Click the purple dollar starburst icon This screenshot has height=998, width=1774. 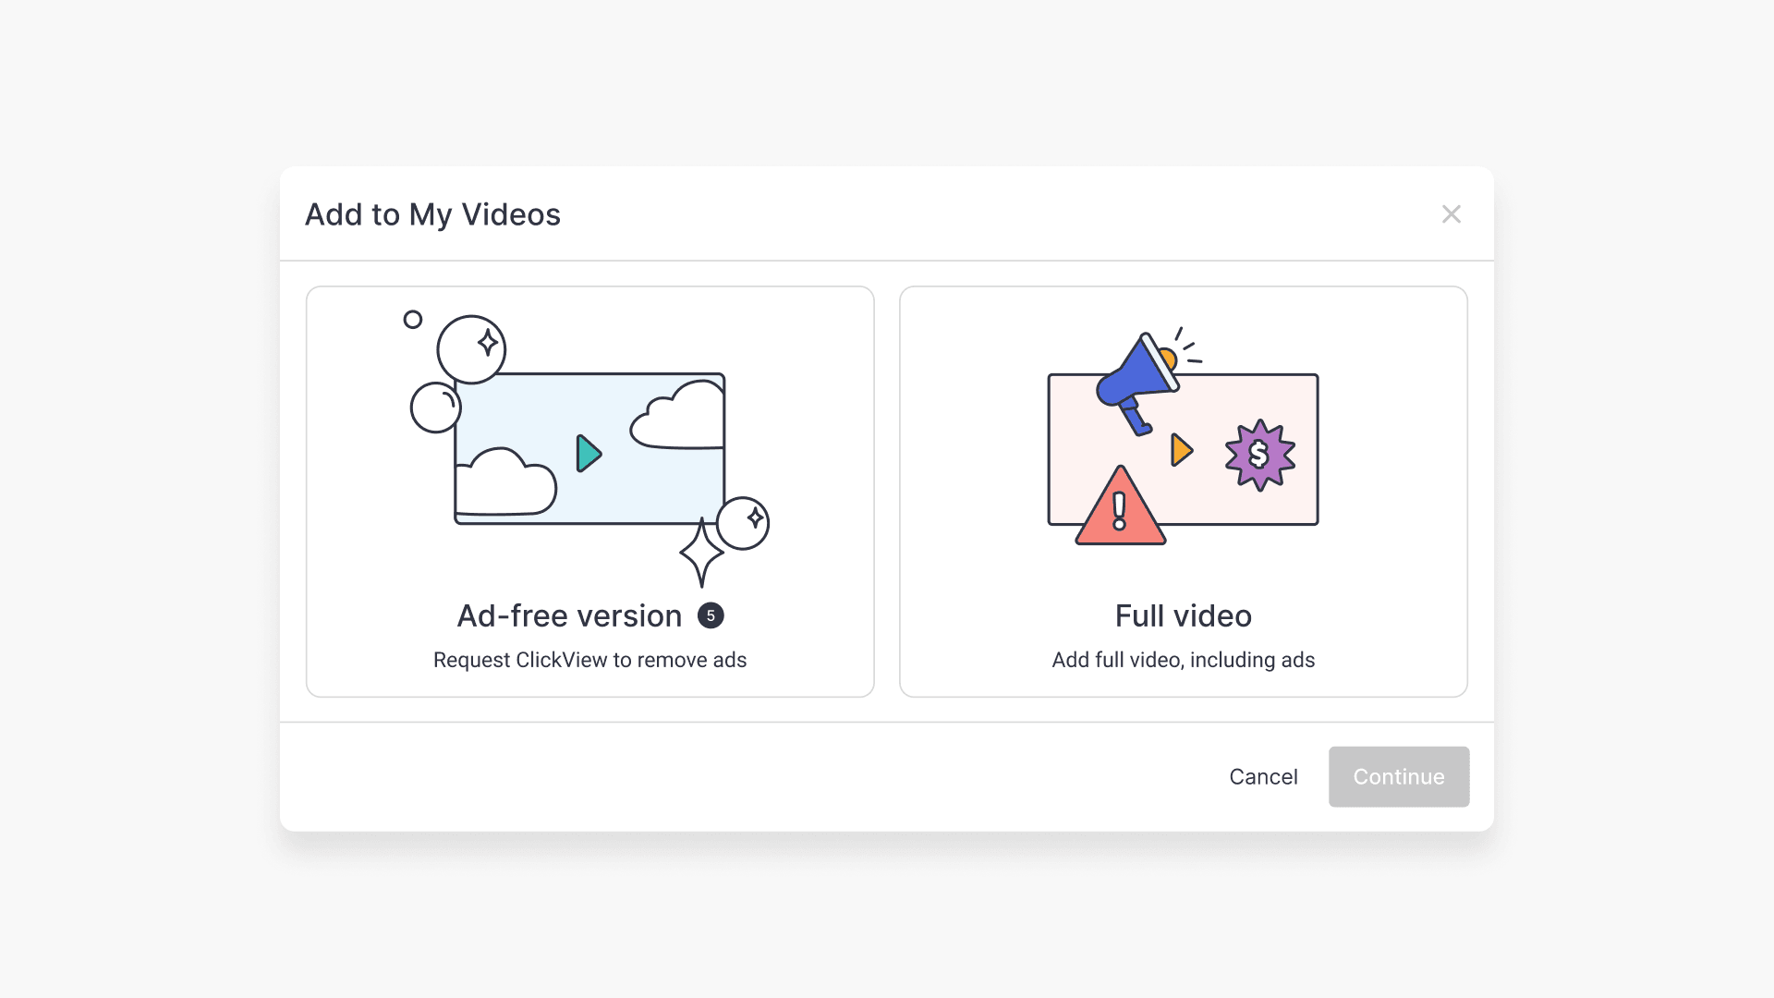tap(1258, 452)
